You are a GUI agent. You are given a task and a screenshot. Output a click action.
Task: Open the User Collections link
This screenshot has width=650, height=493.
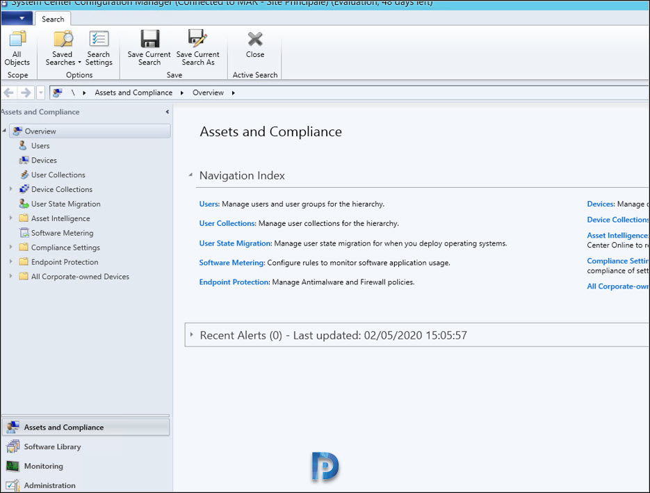(x=227, y=223)
